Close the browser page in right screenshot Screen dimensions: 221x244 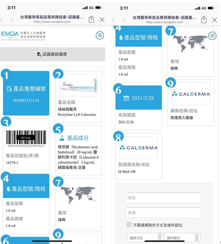pyautogui.click(x=215, y=20)
